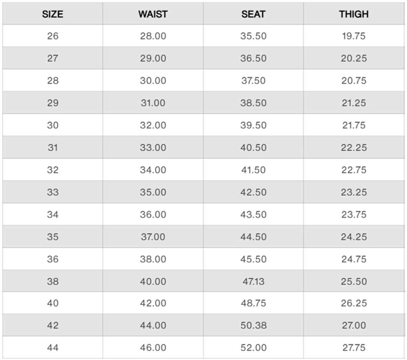Select waist value 29.00

point(153,58)
